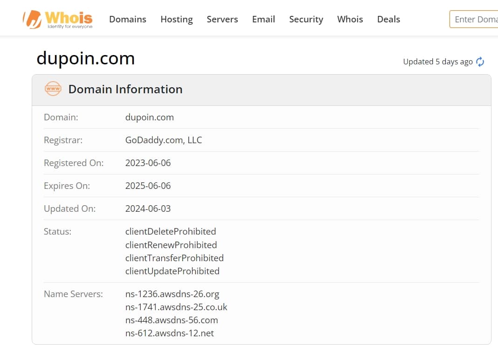
Task: Select the GoDaddy.com, LLC registrar value
Action: pyautogui.click(x=164, y=140)
